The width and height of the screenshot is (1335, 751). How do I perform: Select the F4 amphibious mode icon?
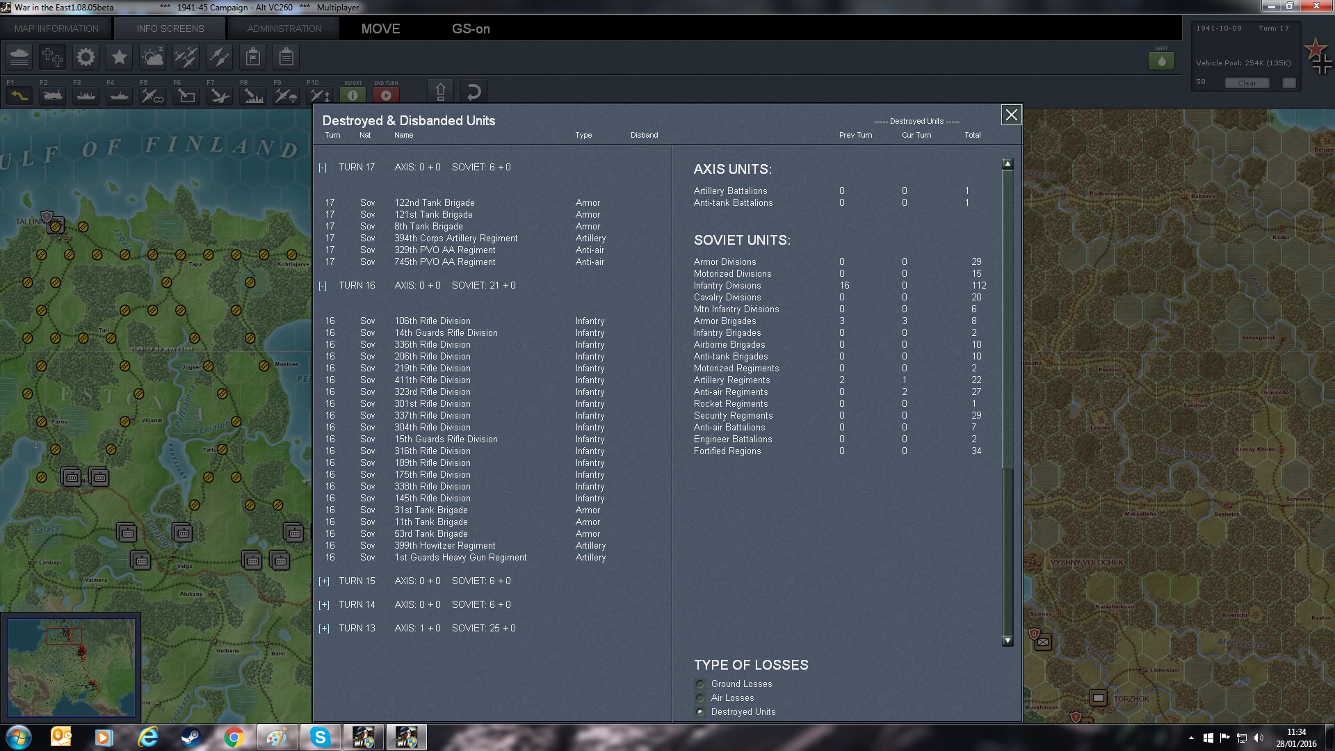pos(119,95)
